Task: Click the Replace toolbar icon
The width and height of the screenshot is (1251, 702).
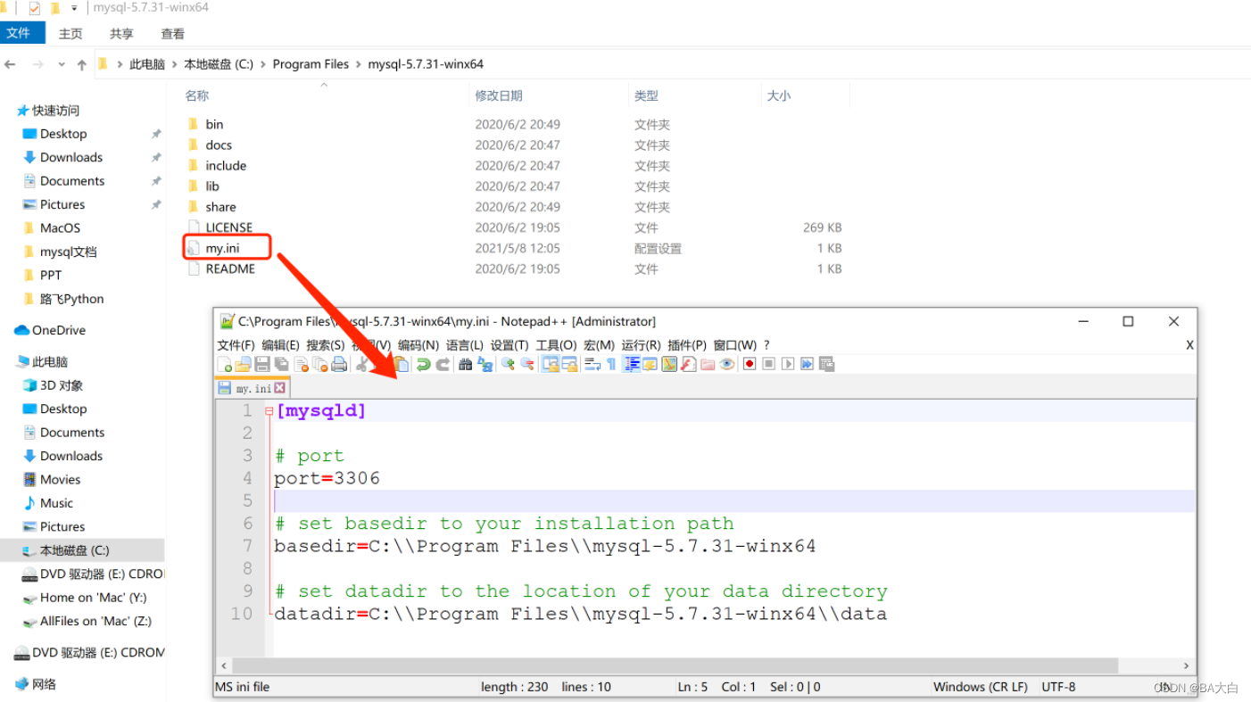Action: tap(485, 364)
